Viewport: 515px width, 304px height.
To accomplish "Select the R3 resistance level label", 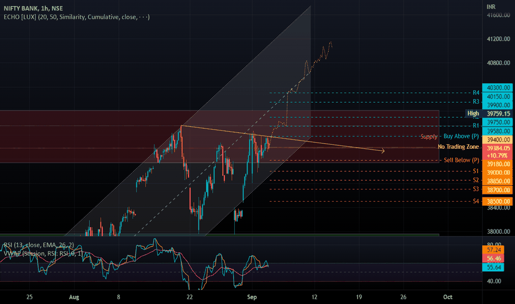I will tap(476, 102).
